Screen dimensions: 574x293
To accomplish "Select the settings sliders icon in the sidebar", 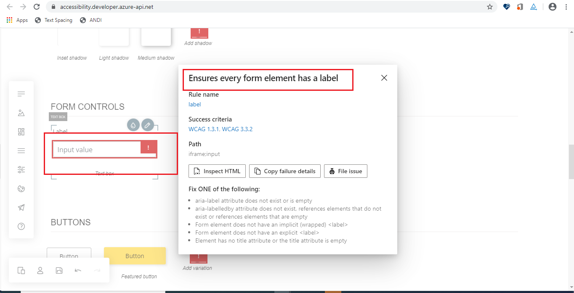I will (x=21, y=169).
